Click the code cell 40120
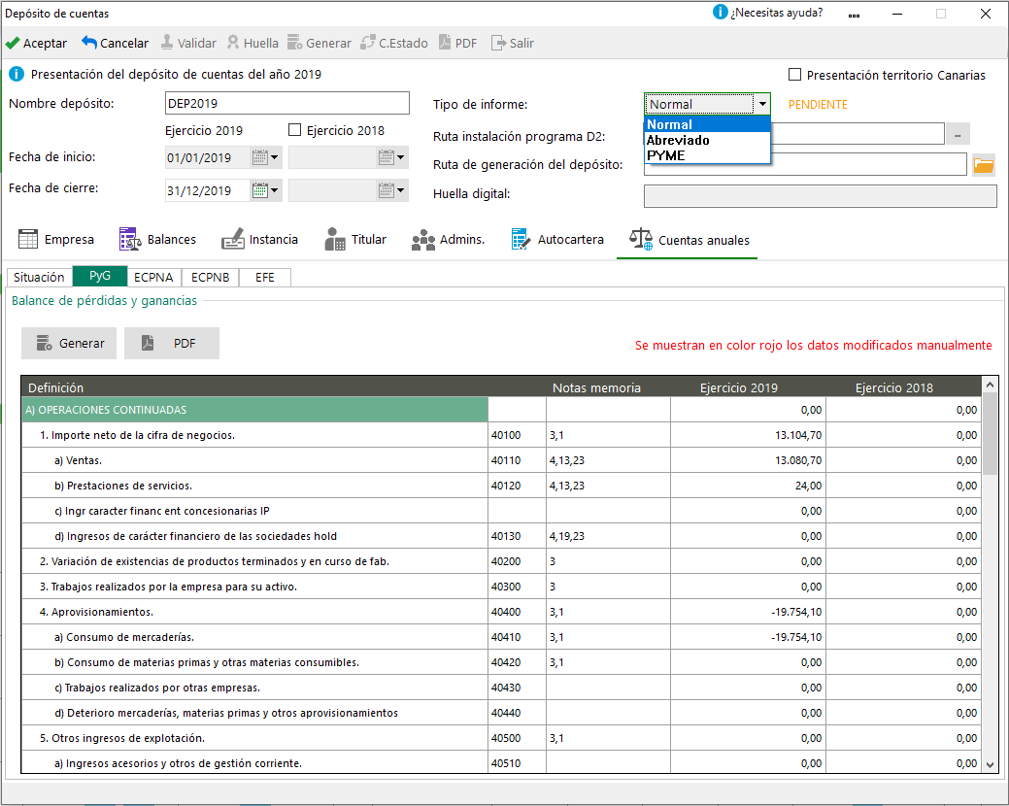The image size is (1009, 806). tap(517, 486)
